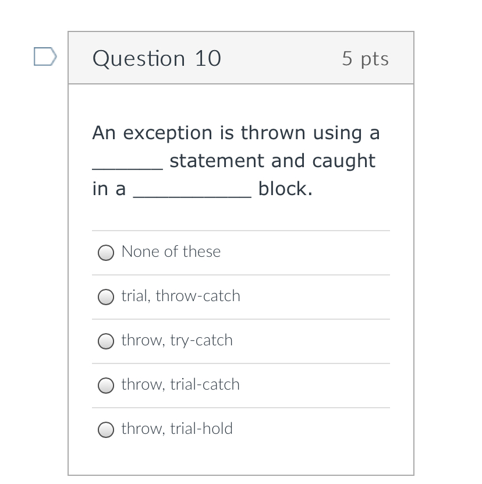Viewport: 482px width, 484px height.
Task: Click the 'Question 10' heading
Action: (157, 58)
